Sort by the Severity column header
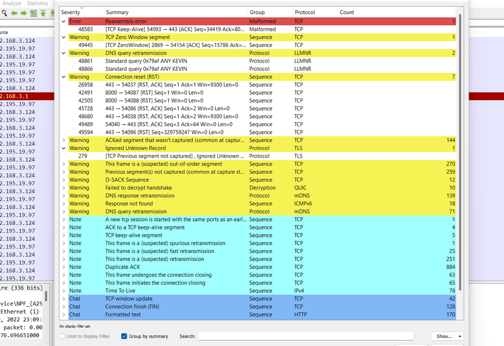 [x=82, y=12]
